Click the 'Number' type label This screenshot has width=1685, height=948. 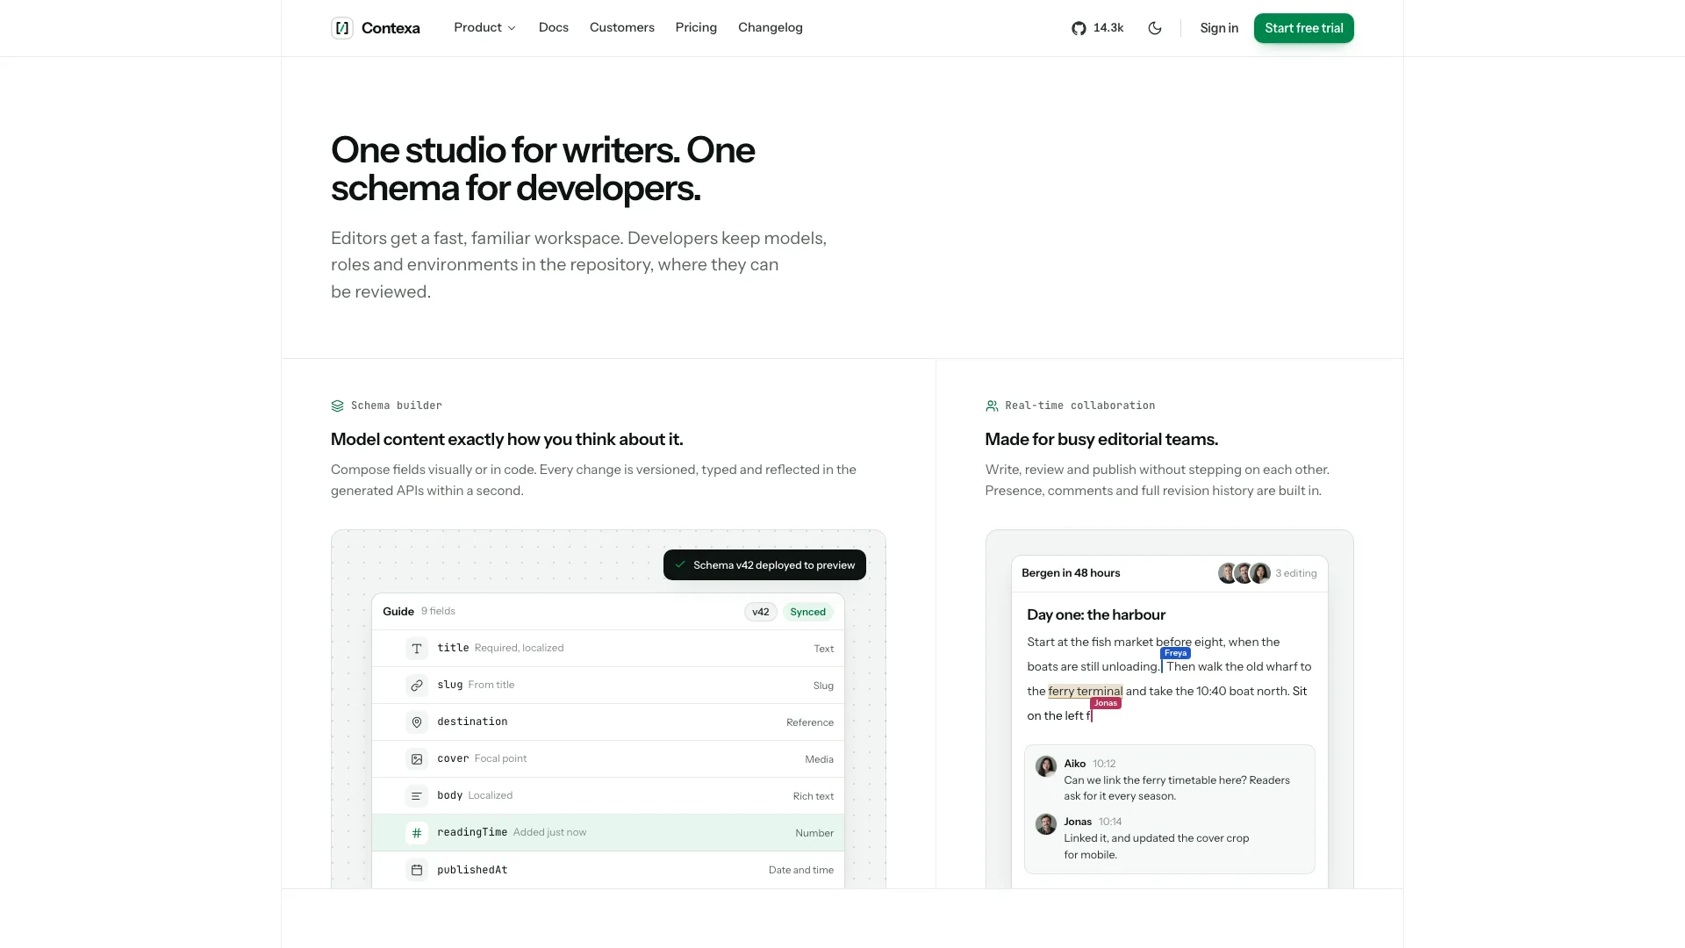(x=814, y=833)
